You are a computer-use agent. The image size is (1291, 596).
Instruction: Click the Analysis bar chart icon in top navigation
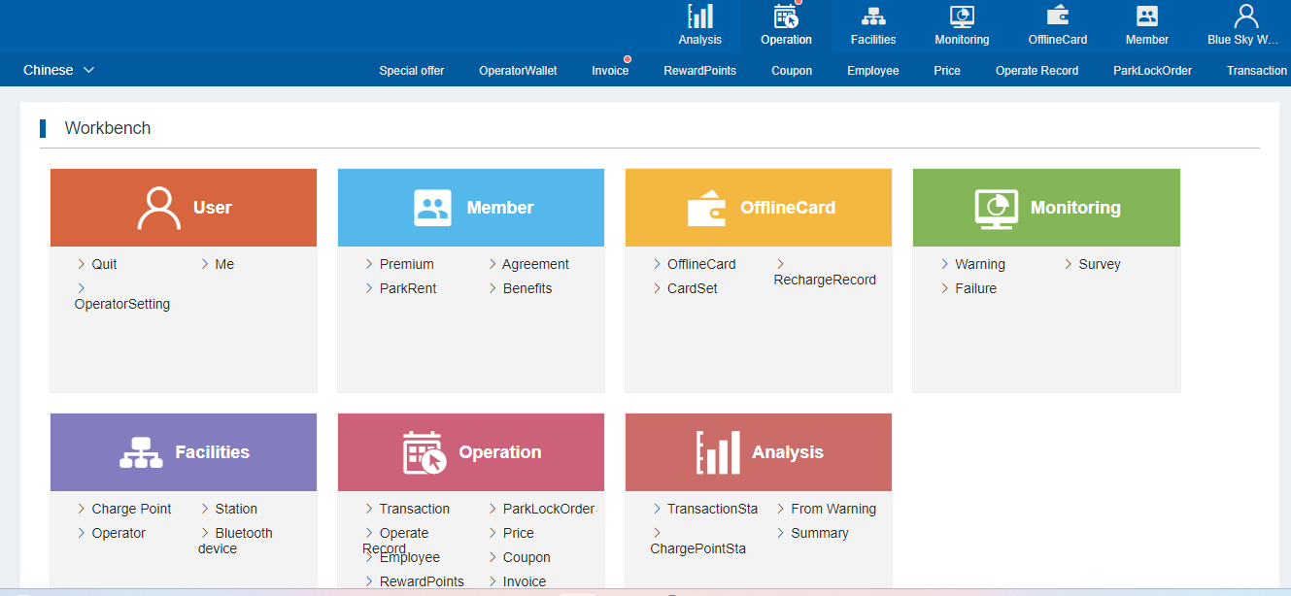click(x=699, y=17)
